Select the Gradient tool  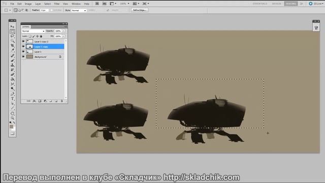tap(12, 79)
